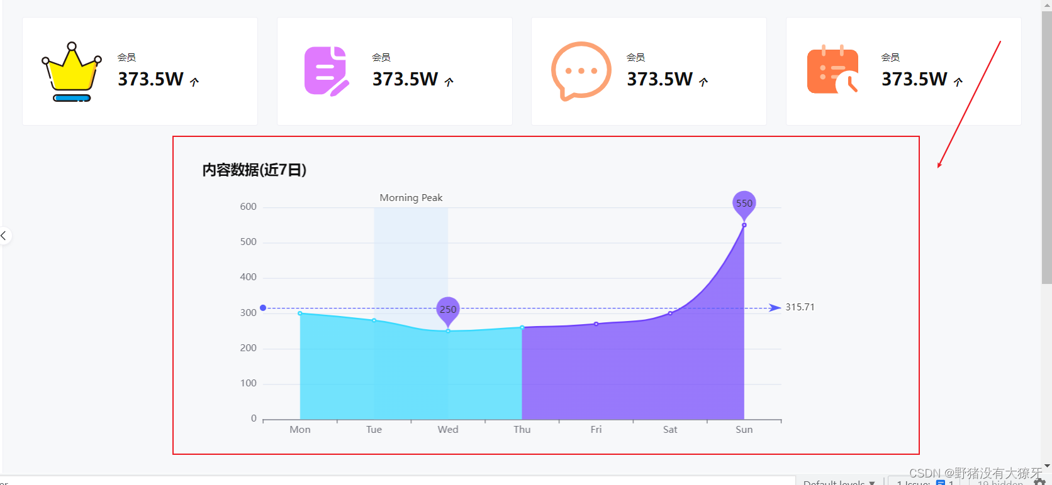1052x485 pixels.
Task: Click the down arrow at the bottom of the scrollbar
Action: click(1046, 465)
